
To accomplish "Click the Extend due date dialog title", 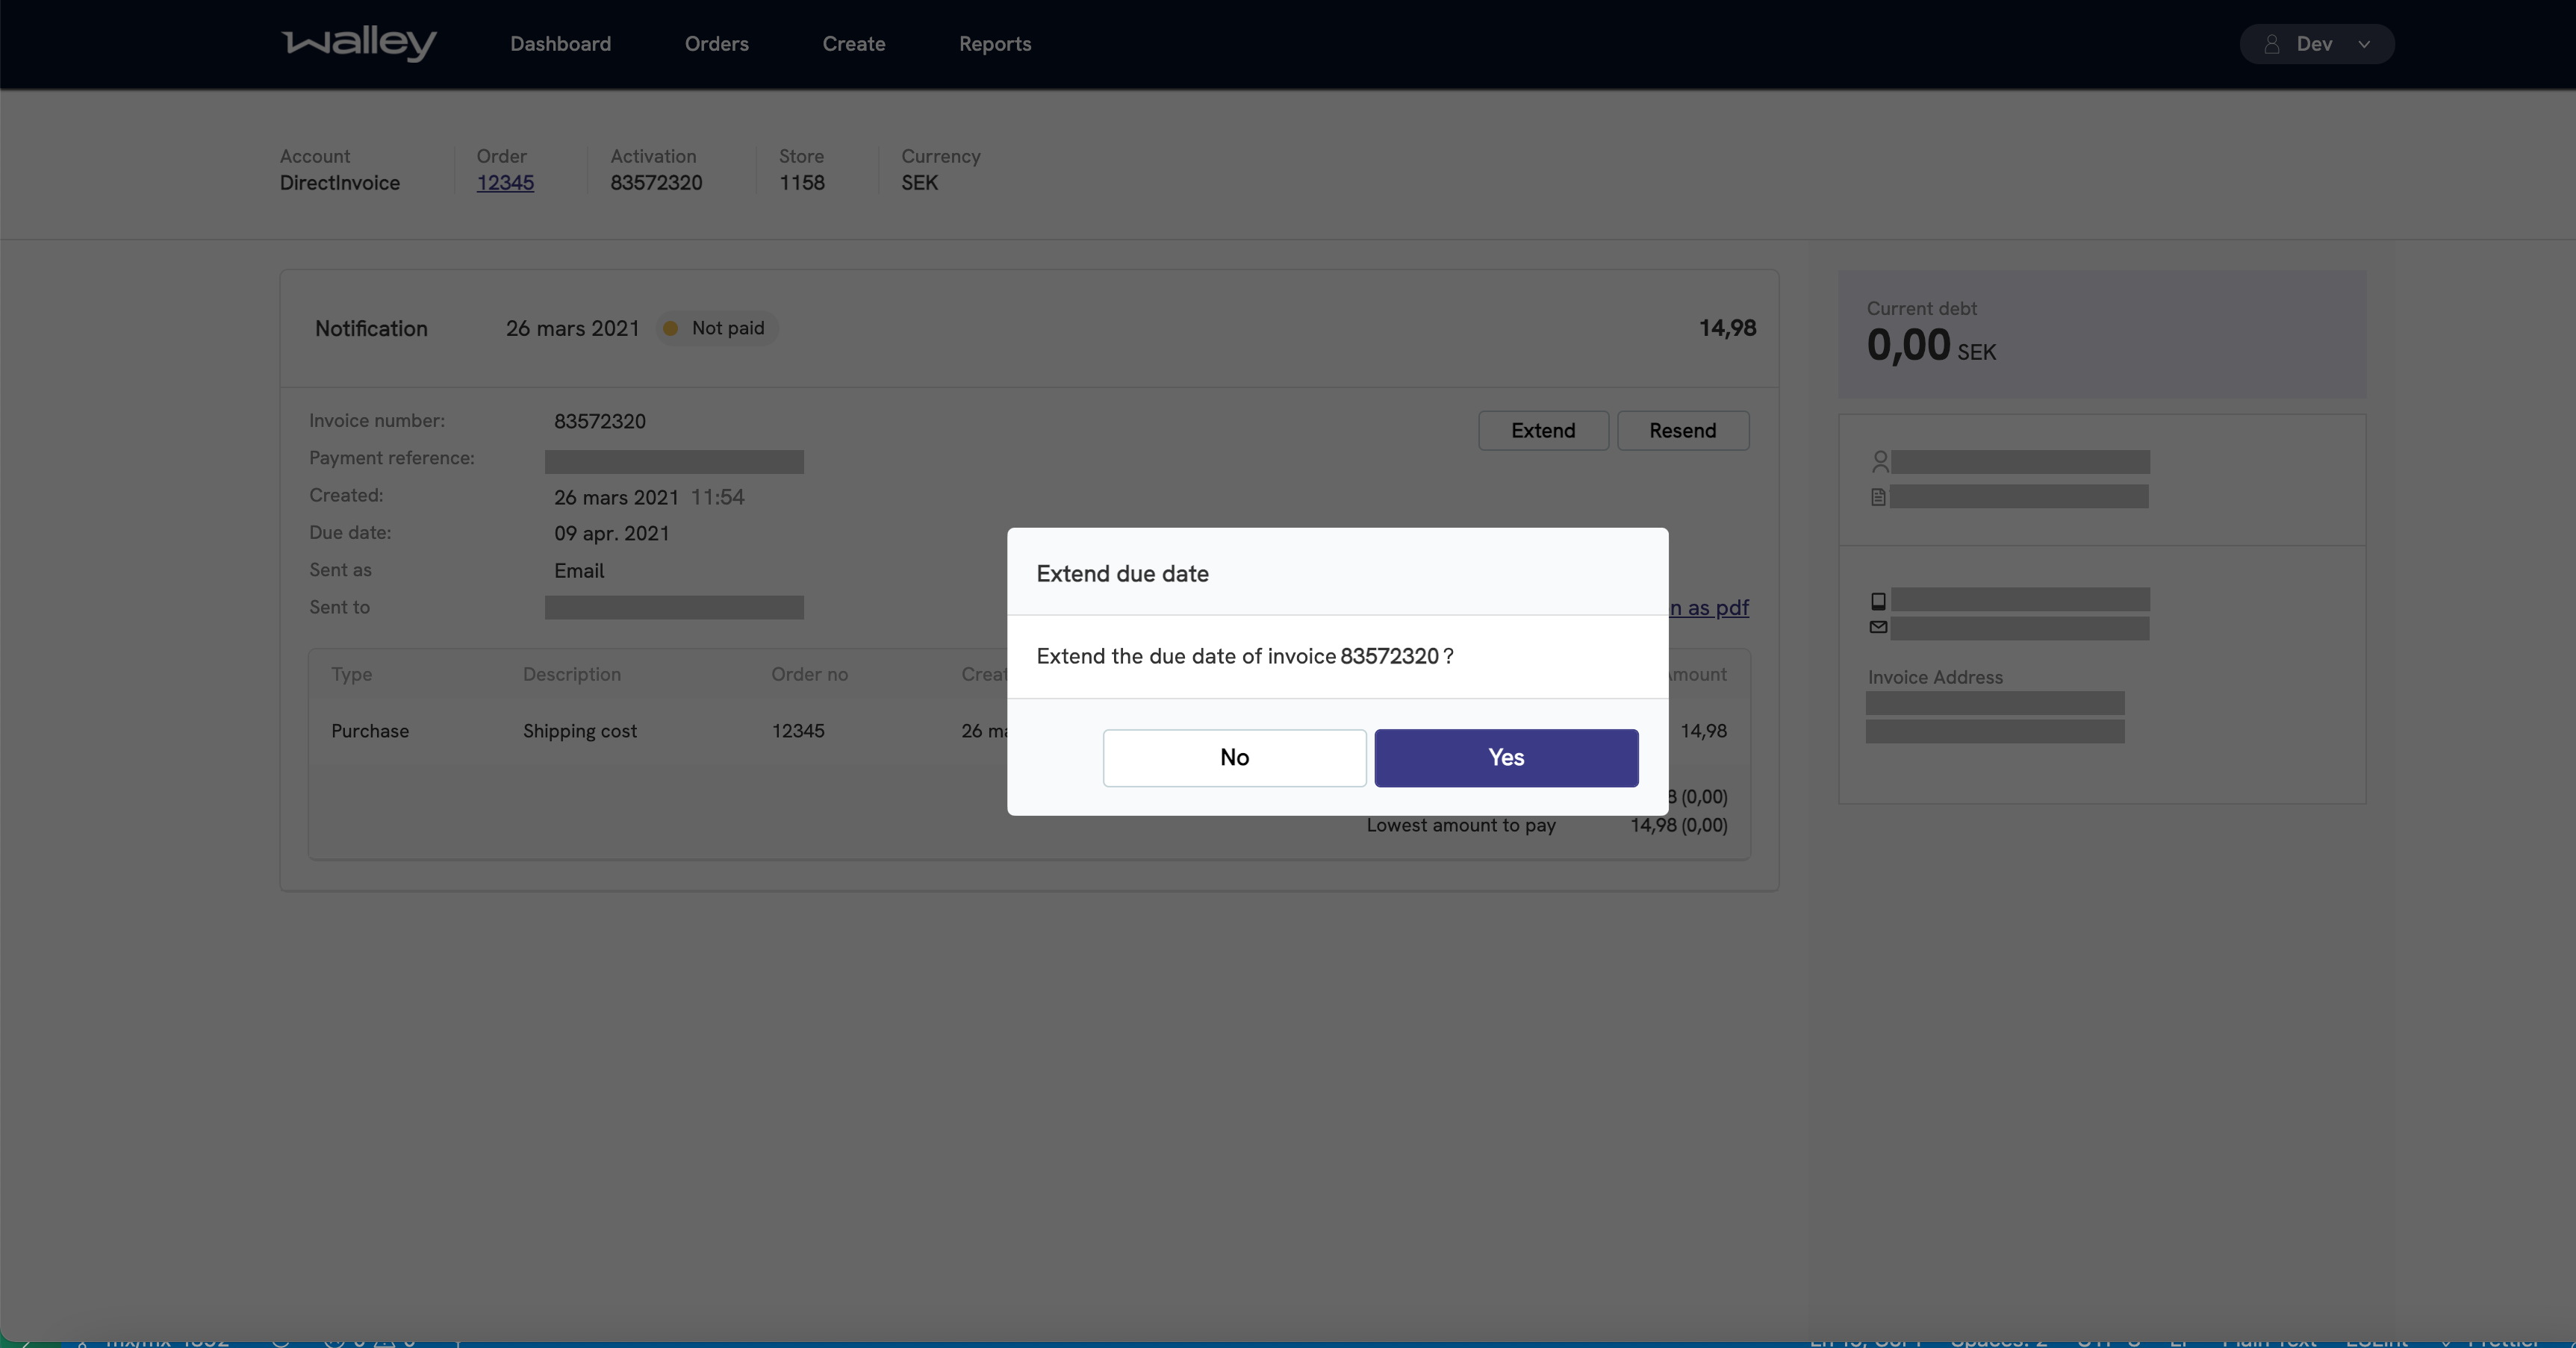I will click(x=1122, y=574).
